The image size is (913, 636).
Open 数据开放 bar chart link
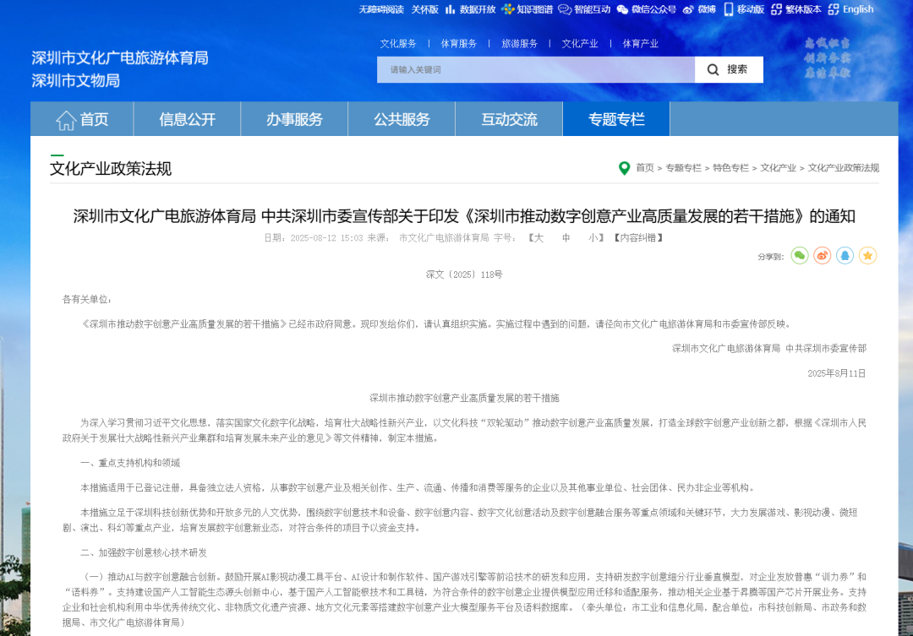tap(471, 9)
